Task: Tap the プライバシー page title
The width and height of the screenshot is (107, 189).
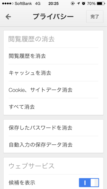Action: [53, 17]
